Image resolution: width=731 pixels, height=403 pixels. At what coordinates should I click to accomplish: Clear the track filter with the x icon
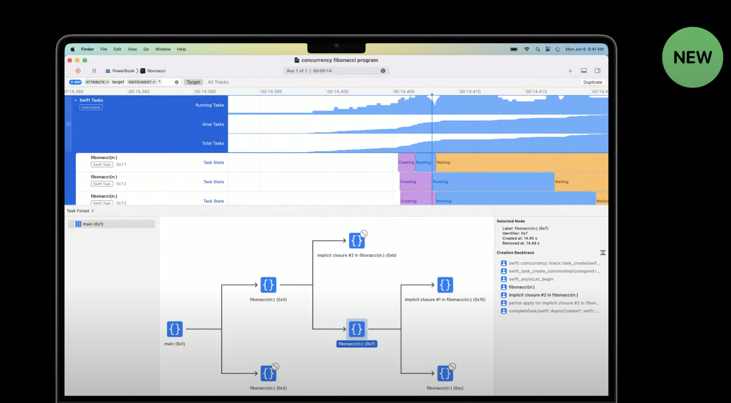click(176, 82)
